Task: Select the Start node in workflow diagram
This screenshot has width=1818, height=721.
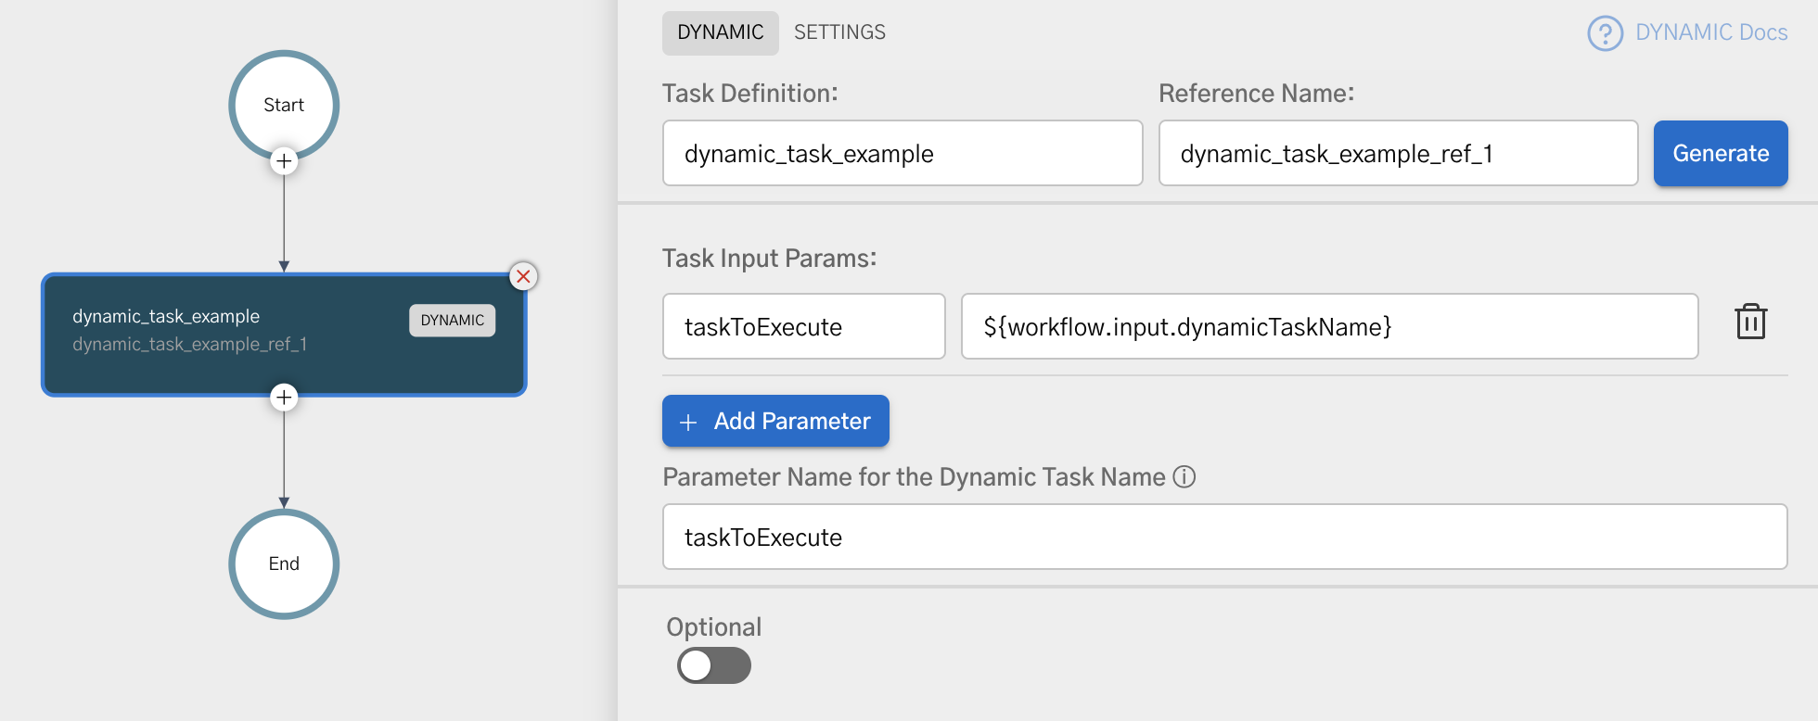Action: click(284, 105)
